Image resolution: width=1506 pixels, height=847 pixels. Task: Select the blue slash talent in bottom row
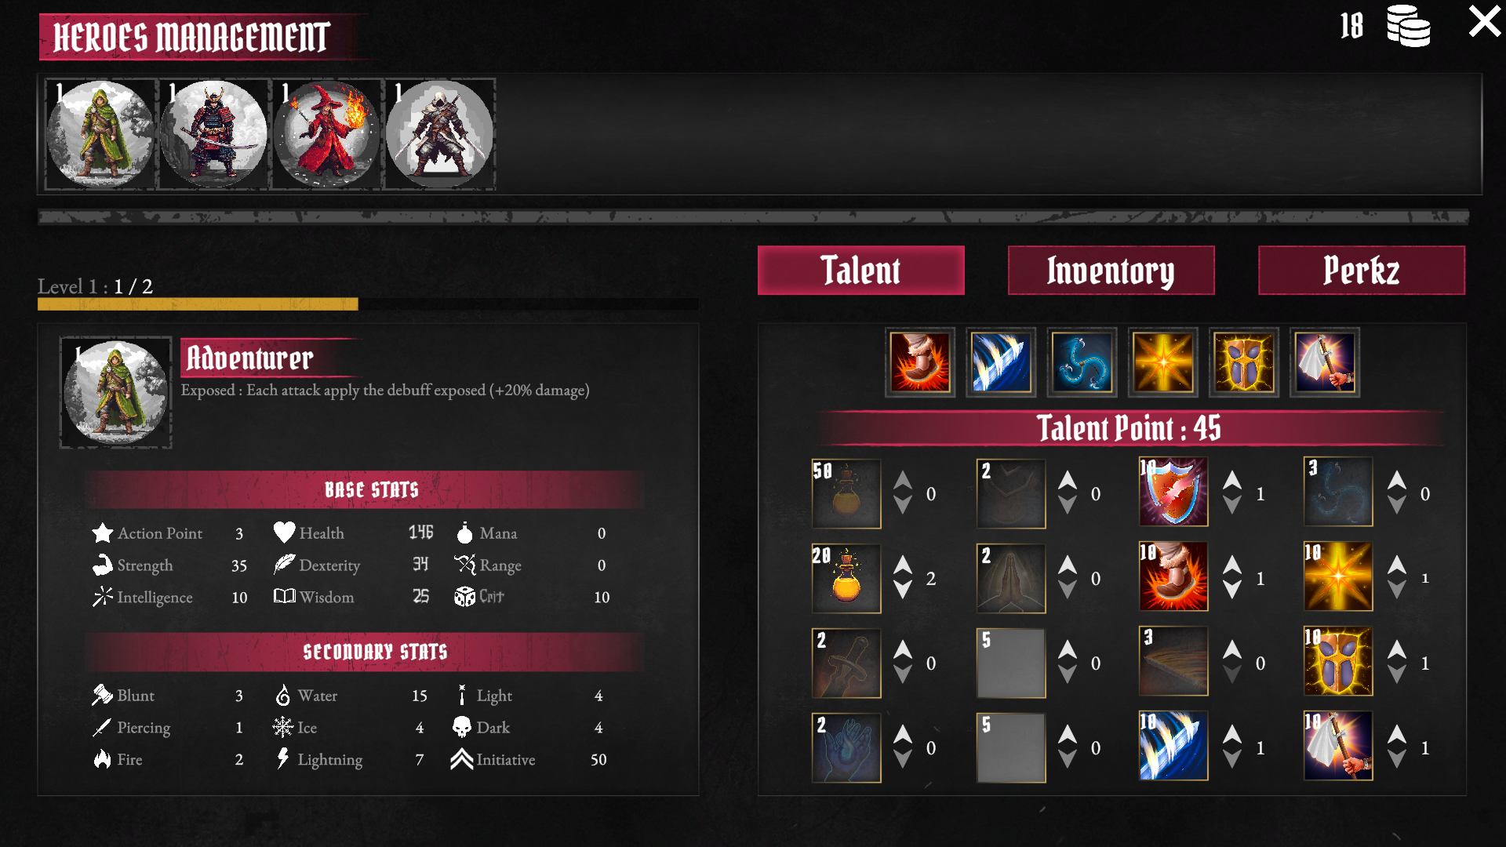[x=1173, y=747]
